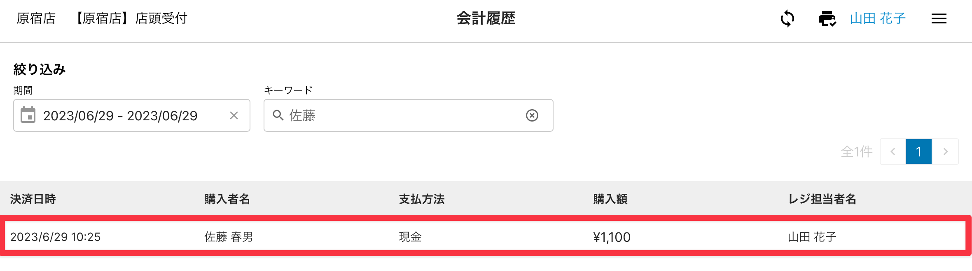
Task: Sort by 決済日時 column header
Action: click(33, 199)
